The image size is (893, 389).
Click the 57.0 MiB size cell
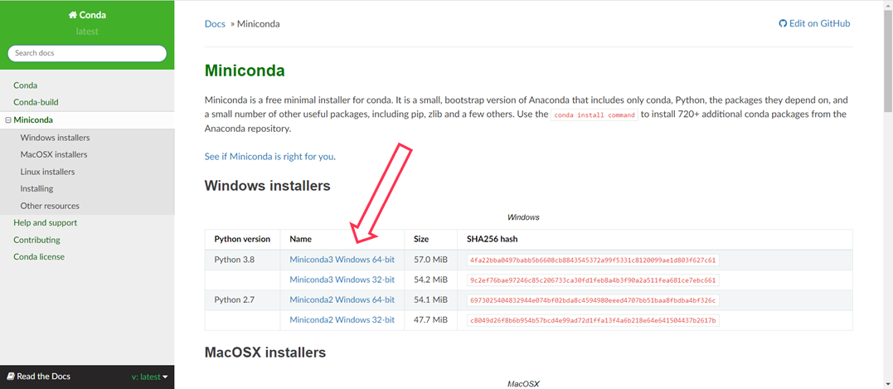[430, 260]
